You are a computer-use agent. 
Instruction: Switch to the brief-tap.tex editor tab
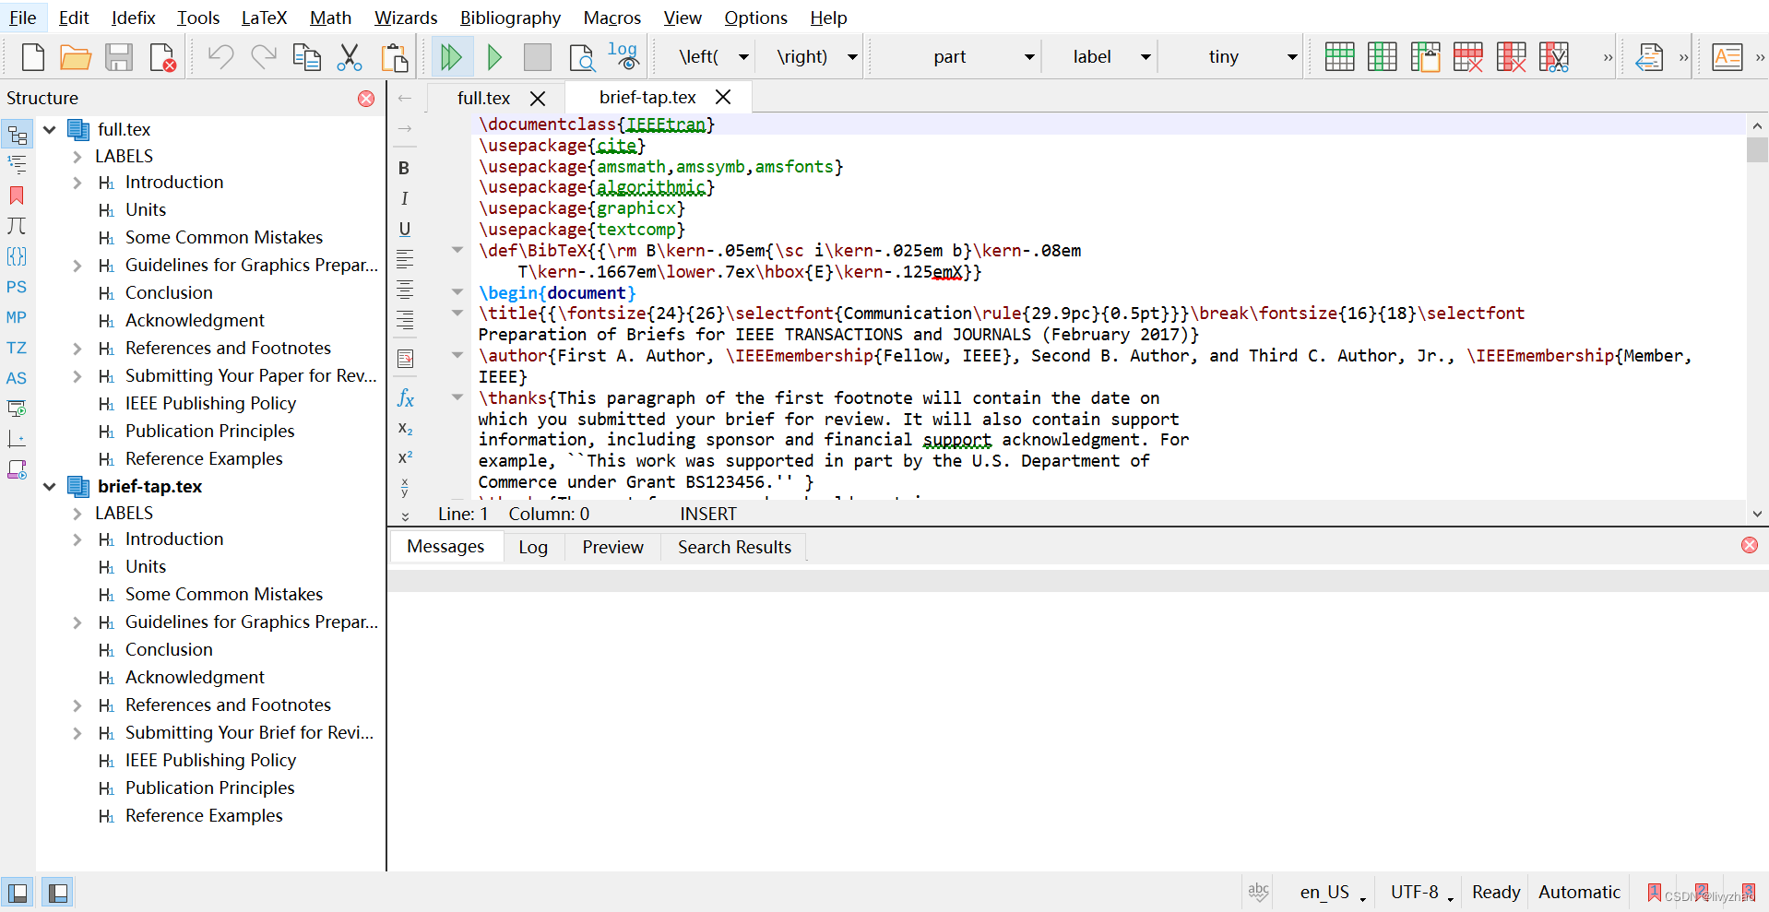click(646, 97)
